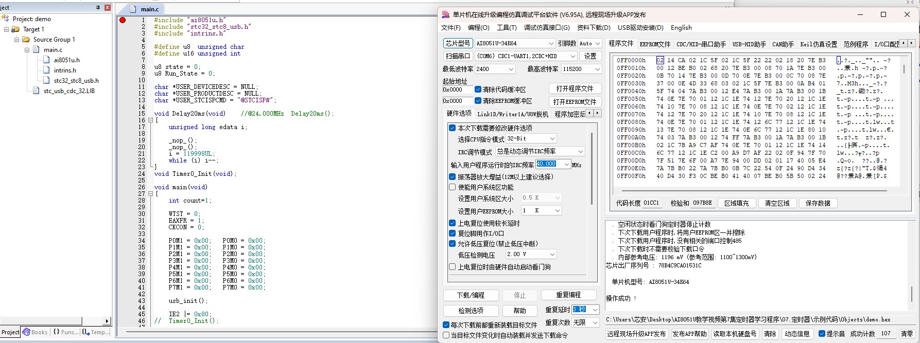The height and width of the screenshot is (343, 920).
Task: Close the Project panel with the red X
Action: (108, 8)
